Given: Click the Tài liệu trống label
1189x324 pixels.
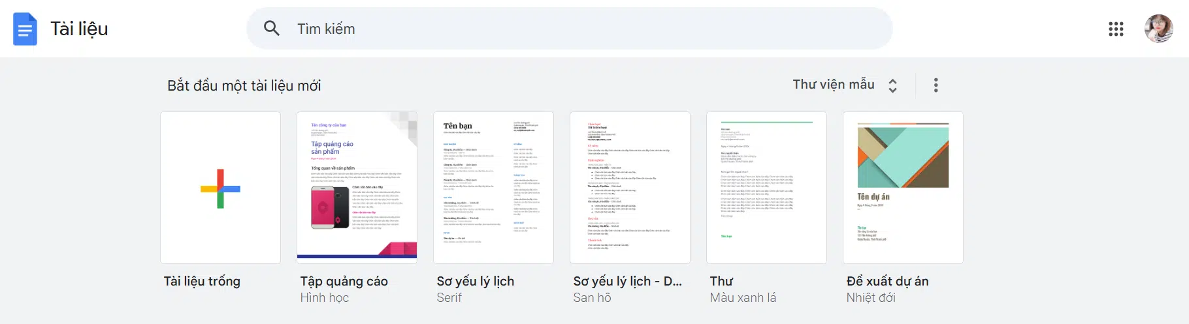Looking at the screenshot, I should (x=202, y=281).
